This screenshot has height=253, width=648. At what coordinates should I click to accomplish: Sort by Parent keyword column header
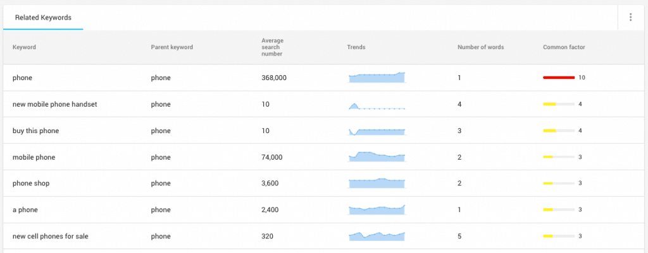click(171, 47)
